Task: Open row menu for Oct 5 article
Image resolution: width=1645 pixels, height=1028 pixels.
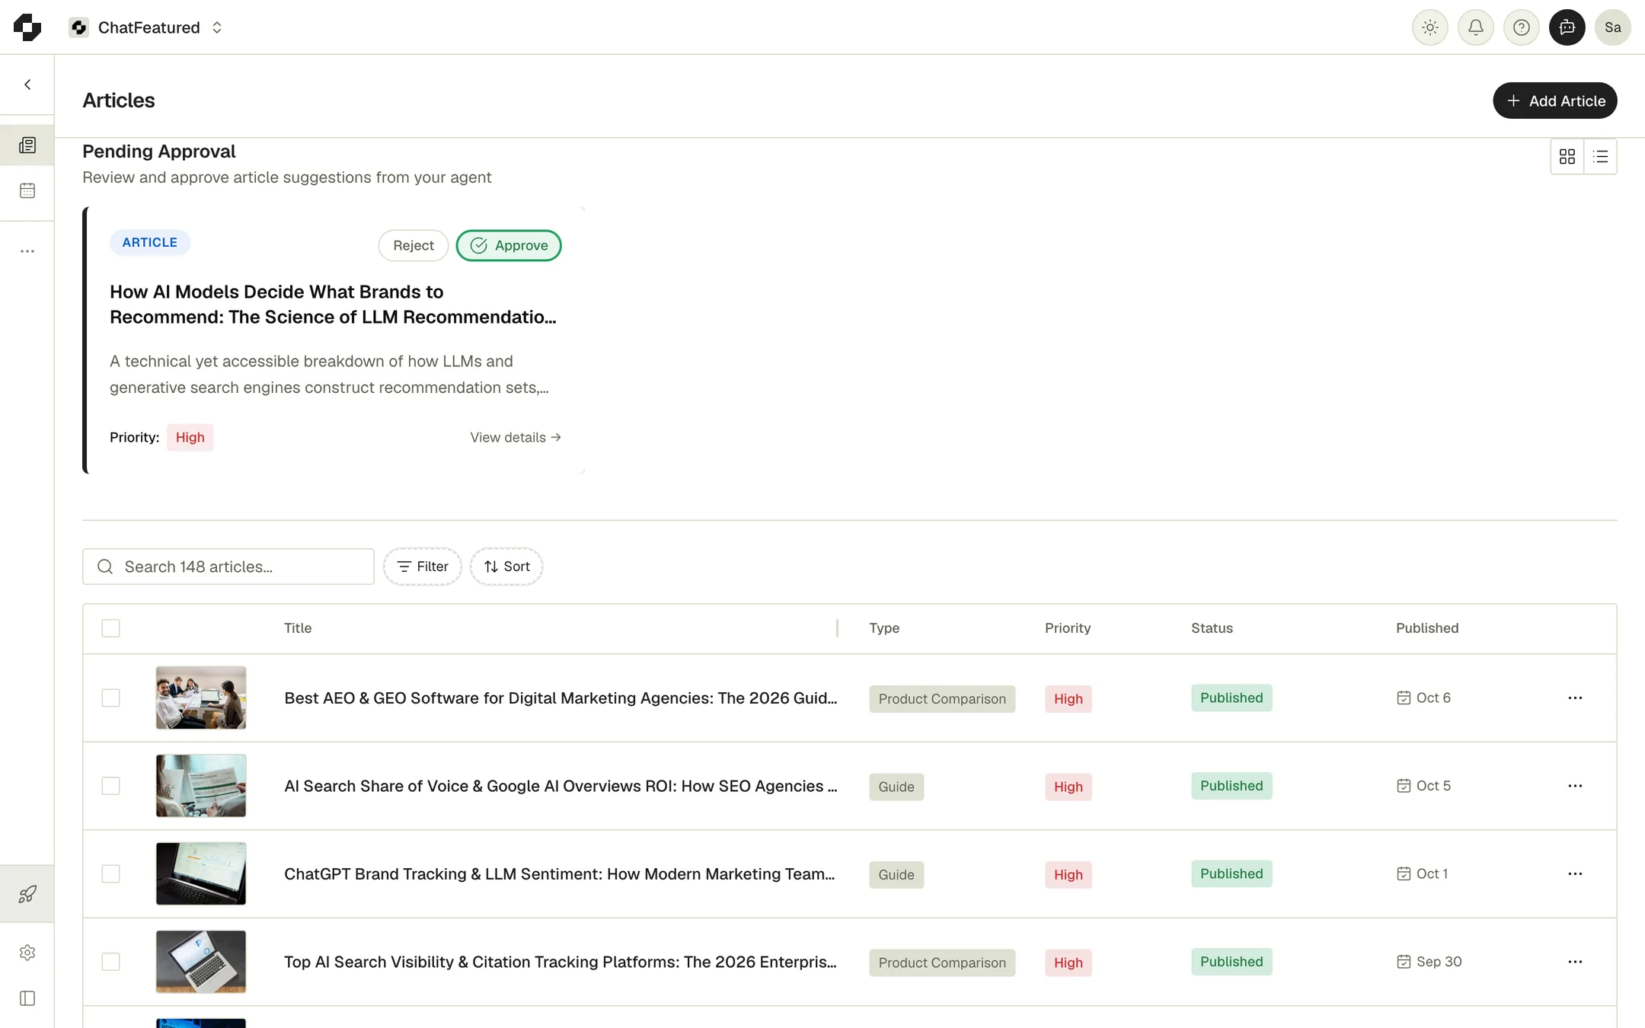Action: coord(1575,786)
